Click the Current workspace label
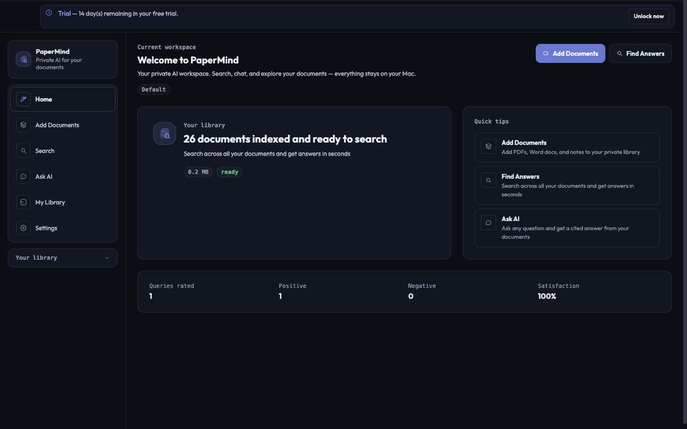The image size is (687, 429). pos(166,47)
